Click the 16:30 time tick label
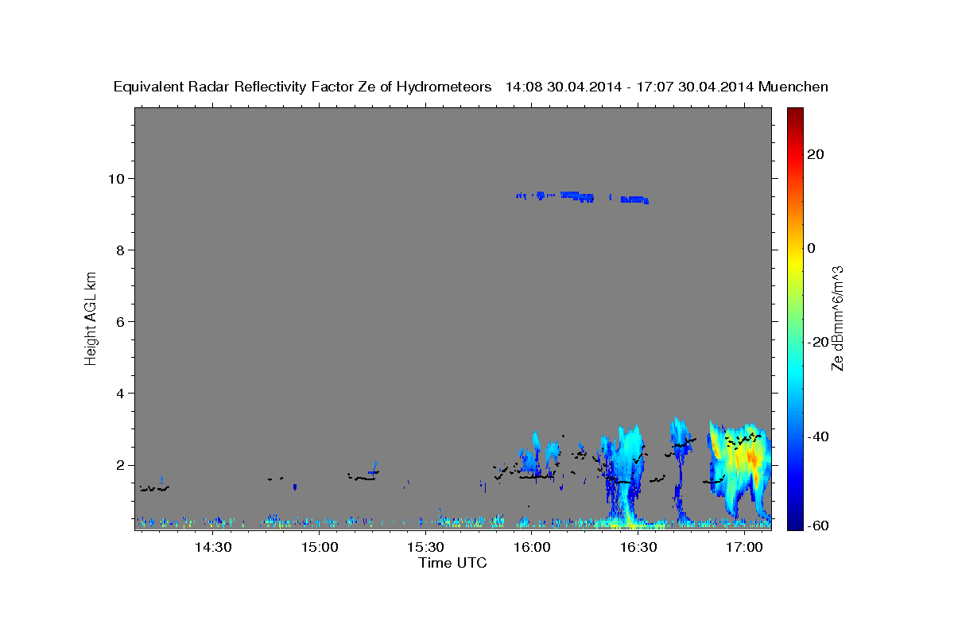 tap(638, 547)
